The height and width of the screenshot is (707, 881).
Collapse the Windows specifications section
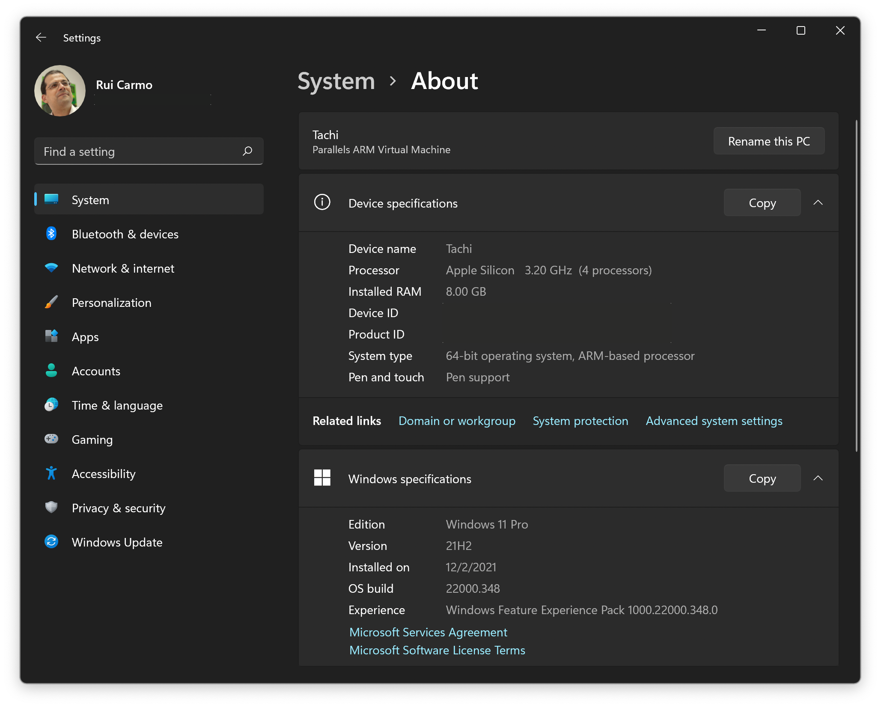click(818, 478)
